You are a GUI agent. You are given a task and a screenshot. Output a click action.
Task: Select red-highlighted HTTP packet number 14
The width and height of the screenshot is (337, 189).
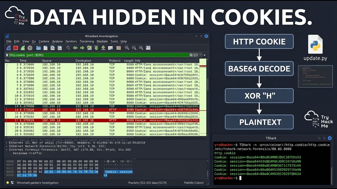pos(102,110)
